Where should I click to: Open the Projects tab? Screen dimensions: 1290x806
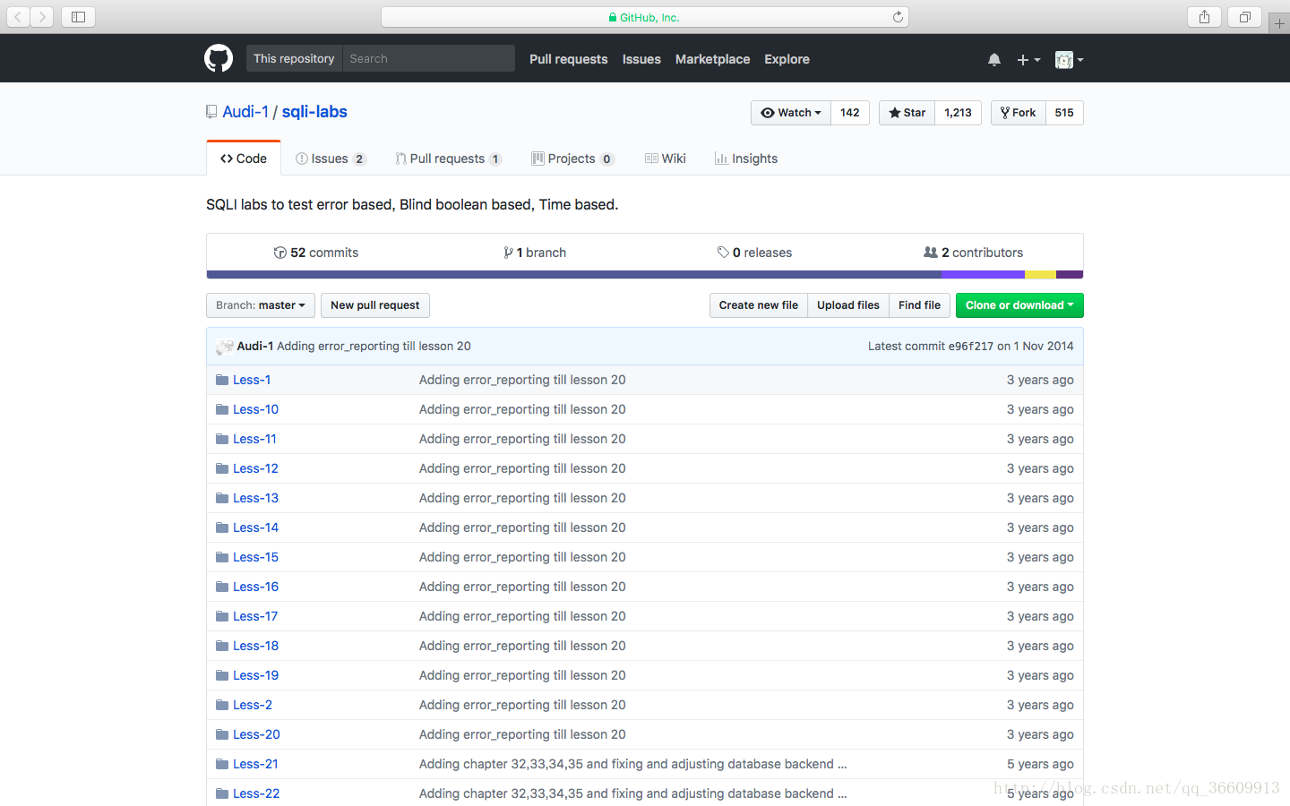point(572,159)
